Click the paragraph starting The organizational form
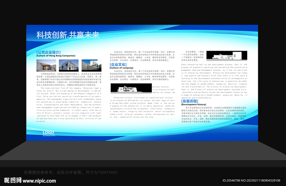The width and height of the screenshot is (286, 186). (69, 104)
